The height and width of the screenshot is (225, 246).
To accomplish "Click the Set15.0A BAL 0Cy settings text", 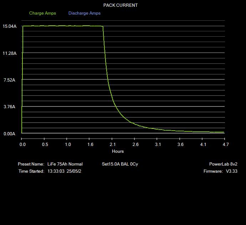I will tap(120, 164).
